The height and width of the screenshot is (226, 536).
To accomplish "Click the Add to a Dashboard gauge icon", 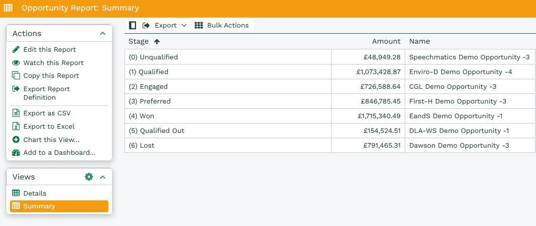I will click(16, 152).
